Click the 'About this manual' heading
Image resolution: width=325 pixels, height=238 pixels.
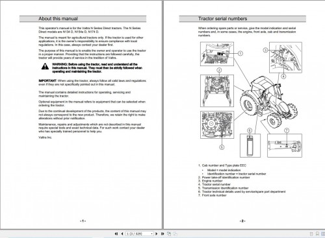(x=58, y=19)
